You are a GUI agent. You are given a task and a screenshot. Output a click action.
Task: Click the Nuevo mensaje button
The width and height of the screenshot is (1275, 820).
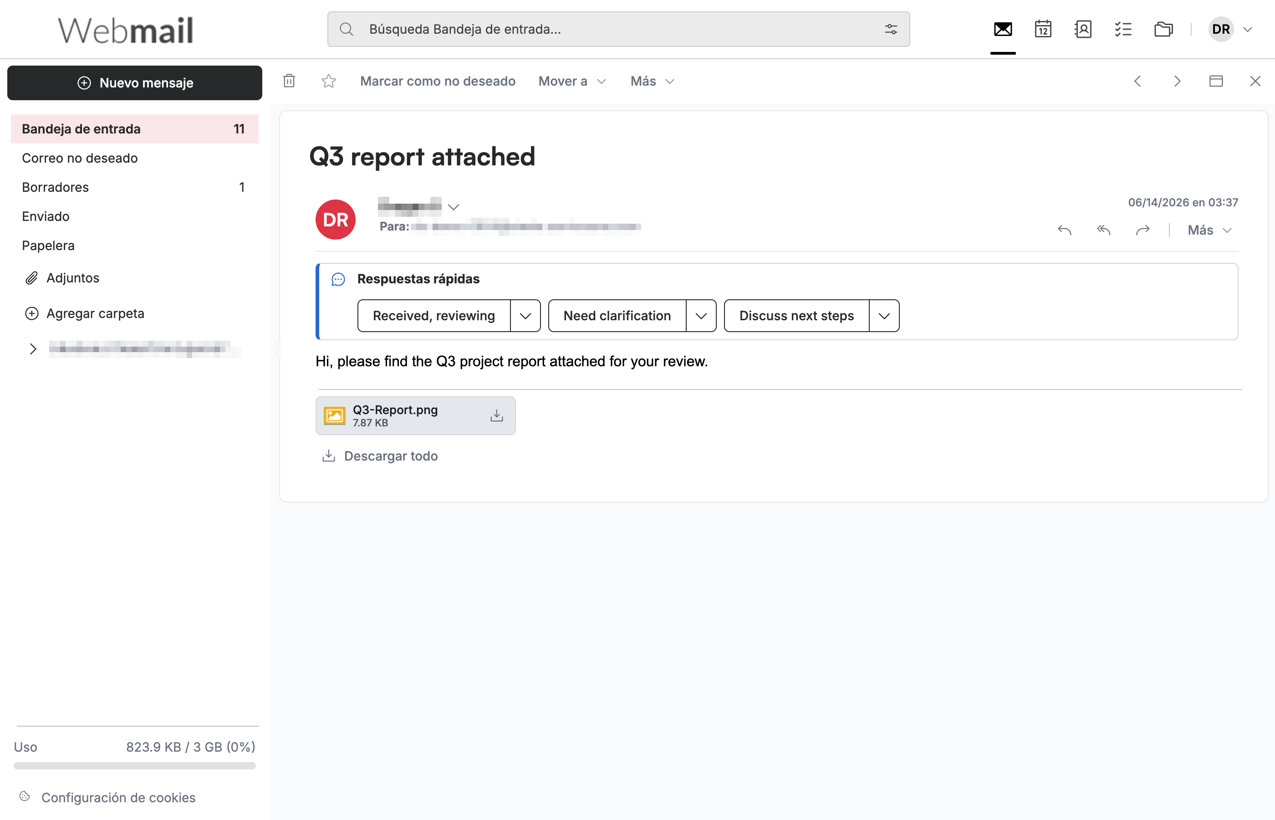(135, 82)
